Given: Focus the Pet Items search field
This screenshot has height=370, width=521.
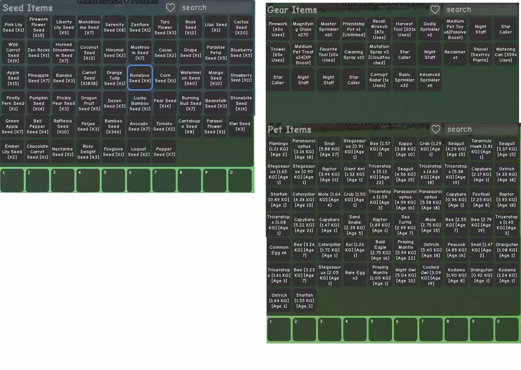Looking at the screenshot, I should coord(481,129).
